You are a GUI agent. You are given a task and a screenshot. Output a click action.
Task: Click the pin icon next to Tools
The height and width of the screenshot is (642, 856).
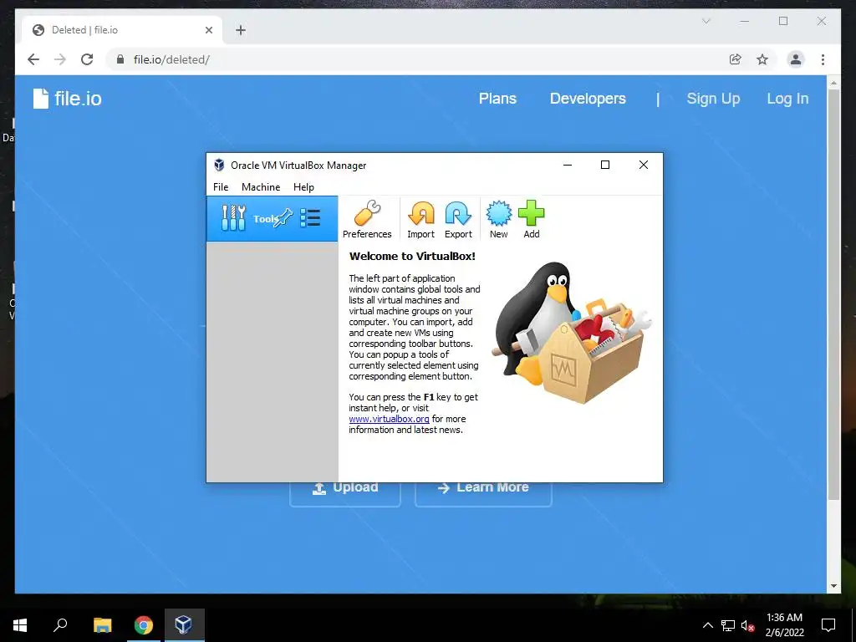pyautogui.click(x=283, y=218)
